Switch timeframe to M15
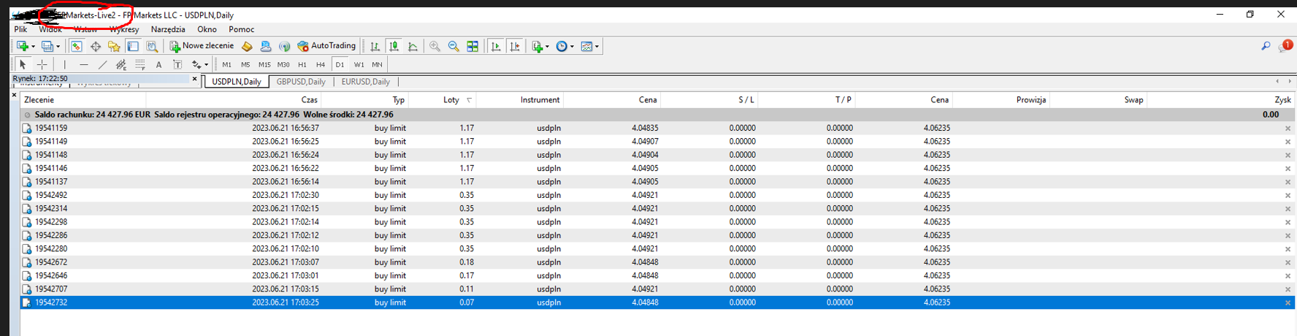 pyautogui.click(x=264, y=64)
